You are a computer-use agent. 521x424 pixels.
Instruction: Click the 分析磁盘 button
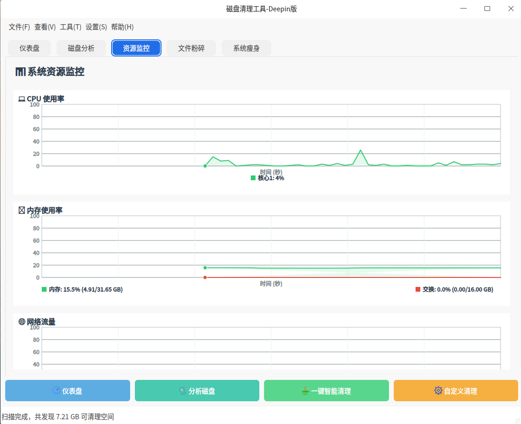[x=197, y=391]
